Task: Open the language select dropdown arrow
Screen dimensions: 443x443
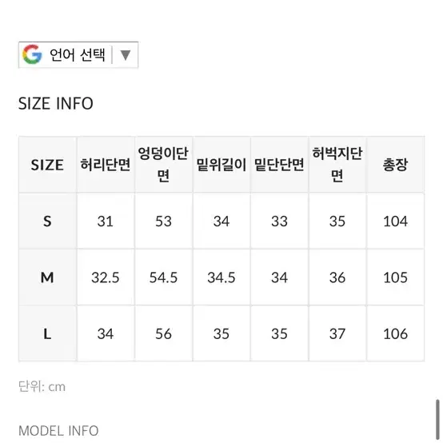Action: click(126, 55)
